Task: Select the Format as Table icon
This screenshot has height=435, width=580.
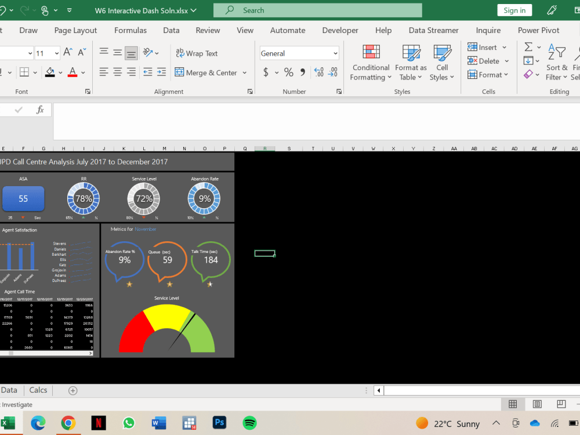Action: pos(410,61)
